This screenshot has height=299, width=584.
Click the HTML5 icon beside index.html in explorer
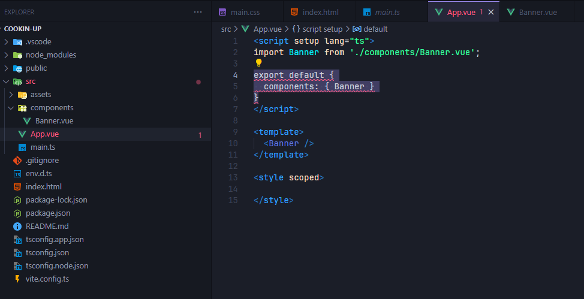17,187
